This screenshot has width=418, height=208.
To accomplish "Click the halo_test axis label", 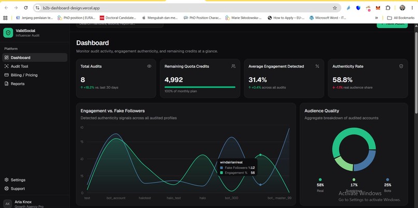I will [174, 198].
